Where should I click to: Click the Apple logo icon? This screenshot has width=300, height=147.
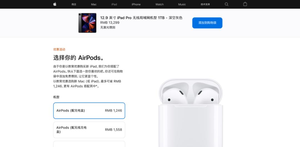55,4
